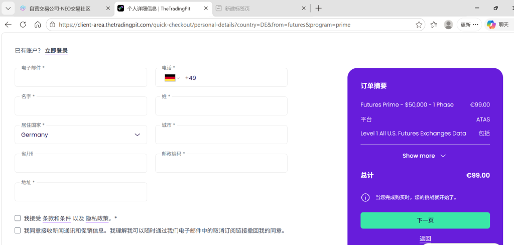
Task: Go back with the browser back arrow
Action: (x=8, y=25)
